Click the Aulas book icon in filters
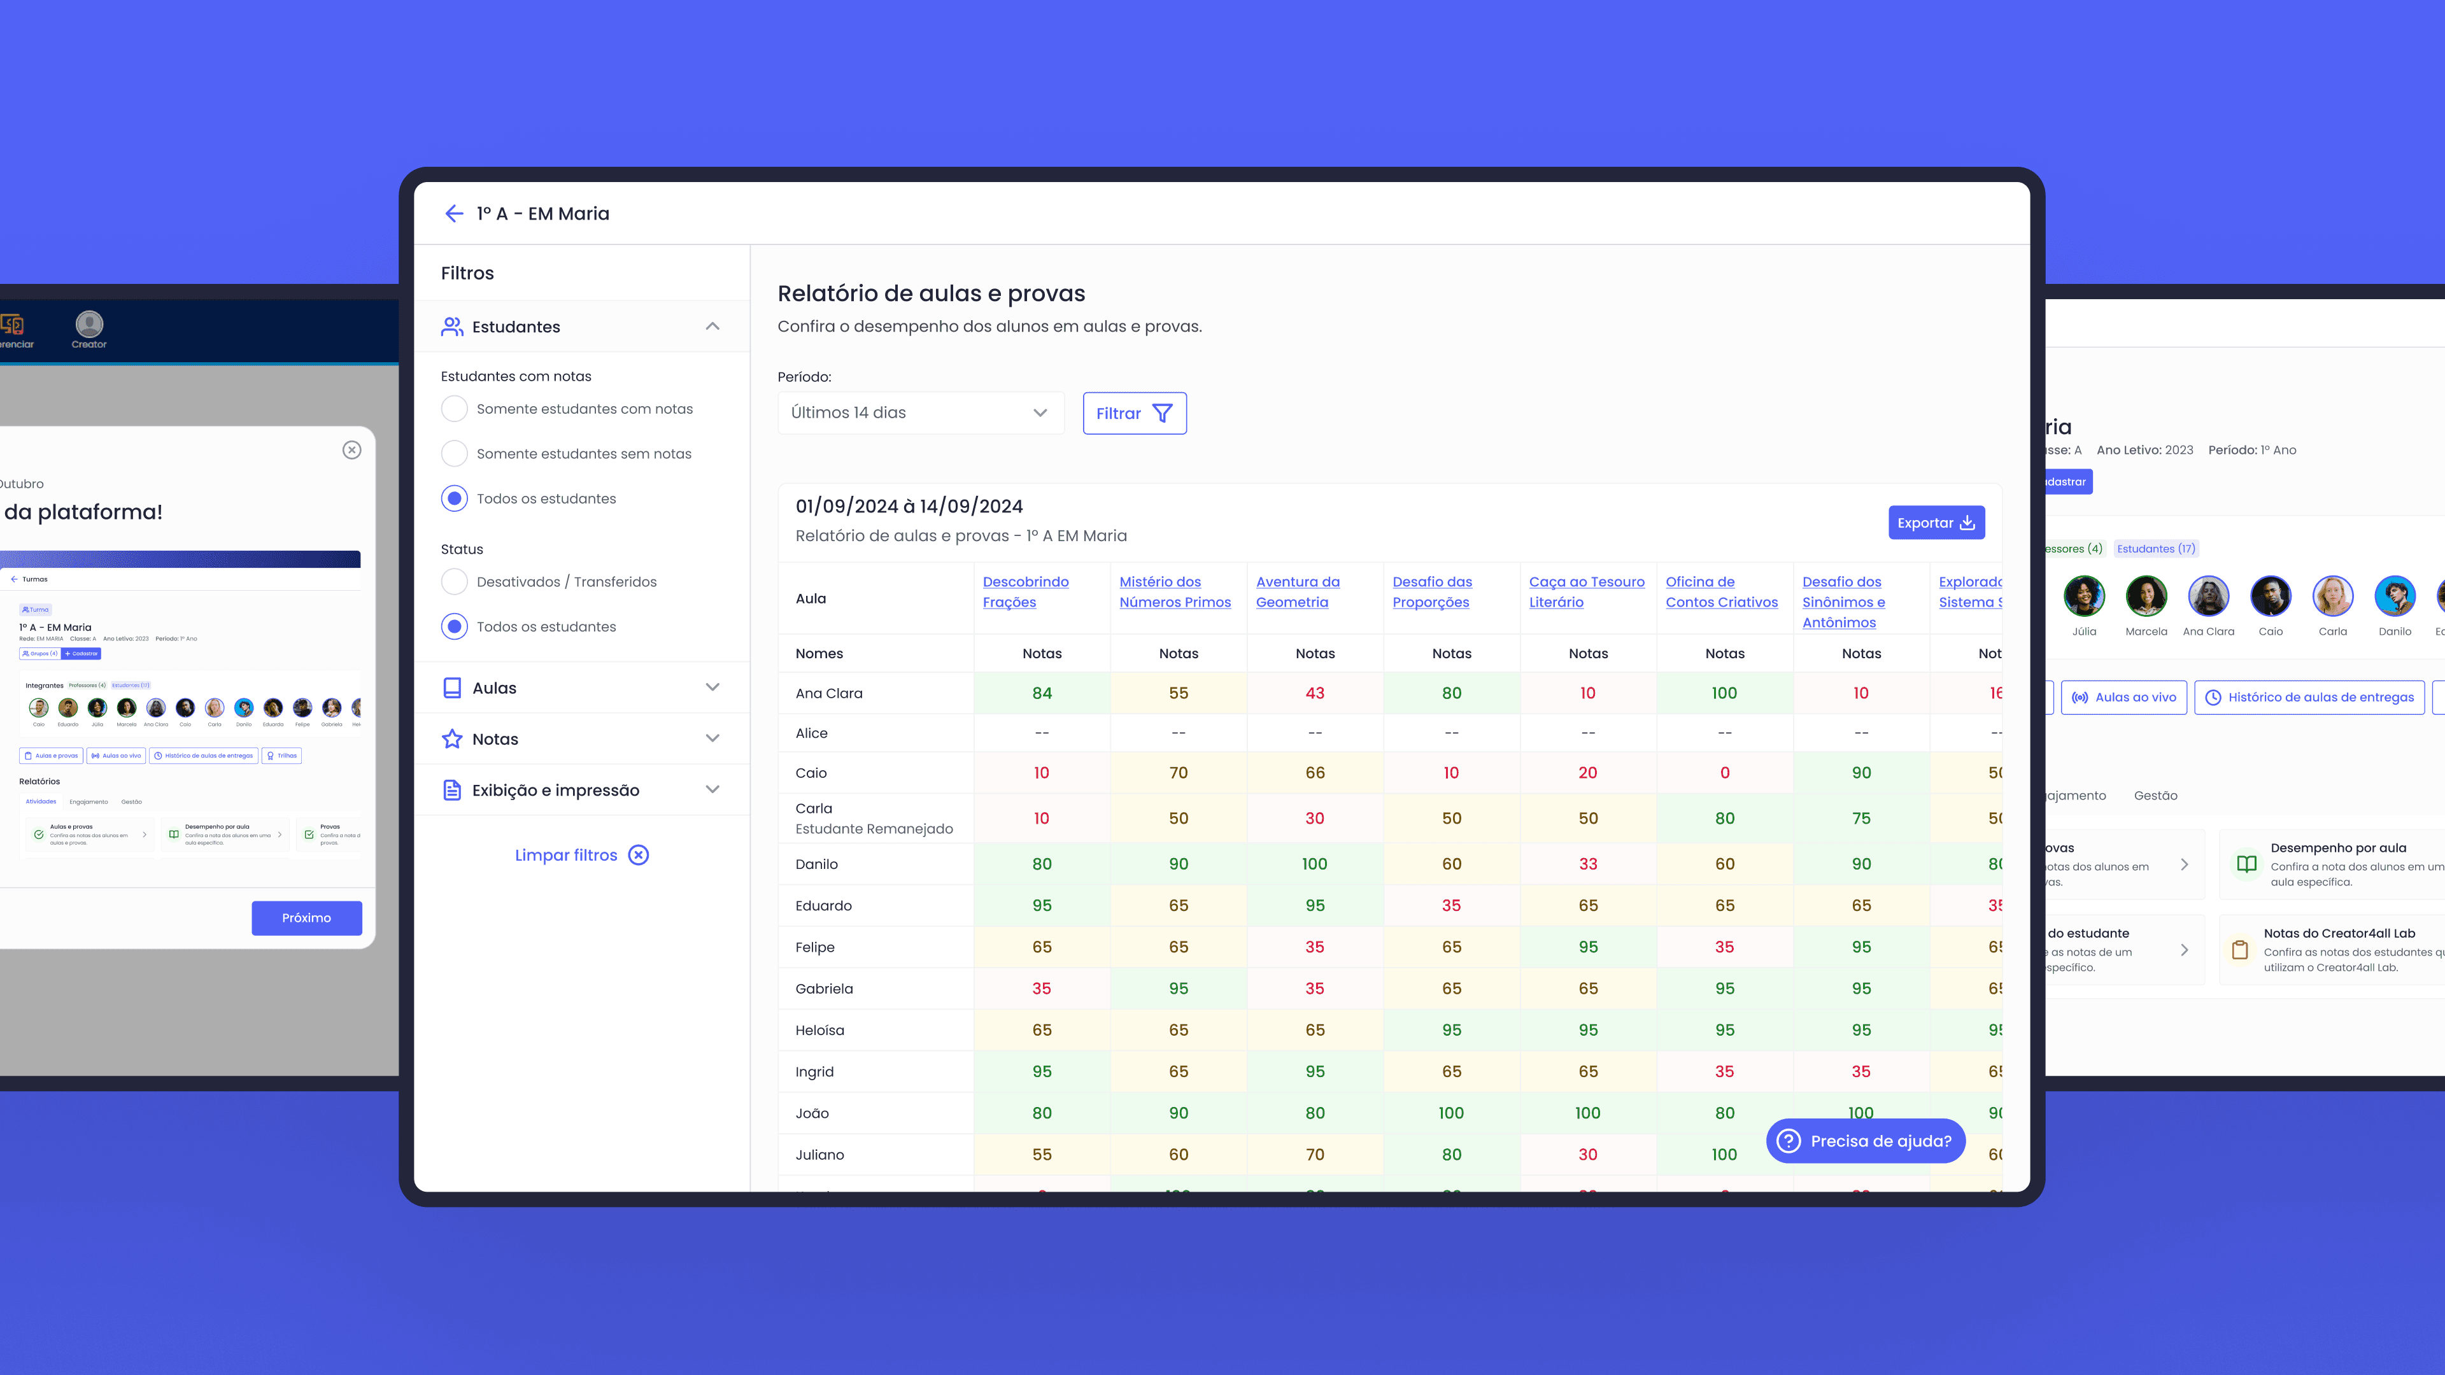This screenshot has height=1375, width=2445. [x=452, y=688]
